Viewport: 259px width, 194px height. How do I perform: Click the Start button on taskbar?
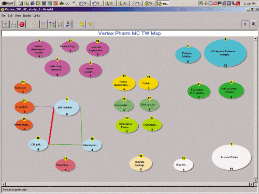tap(7, 3)
